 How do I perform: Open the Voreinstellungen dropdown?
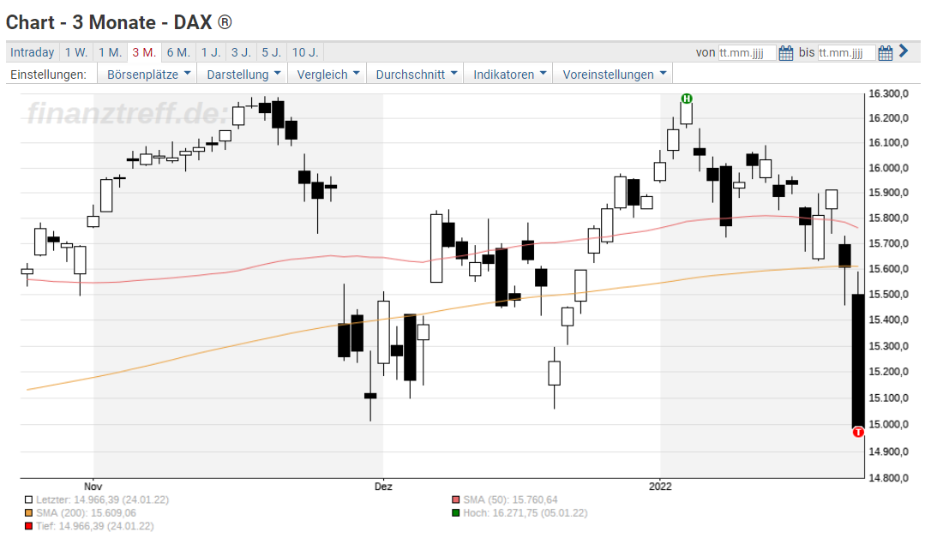(x=614, y=75)
